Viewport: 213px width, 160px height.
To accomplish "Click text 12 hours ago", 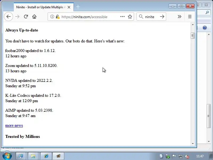I will point(16,56).
